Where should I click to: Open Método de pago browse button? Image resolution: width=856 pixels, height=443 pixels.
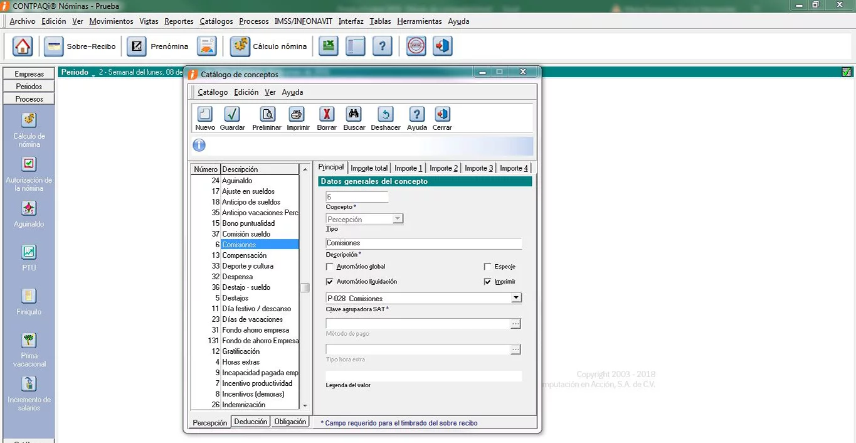[515, 324]
